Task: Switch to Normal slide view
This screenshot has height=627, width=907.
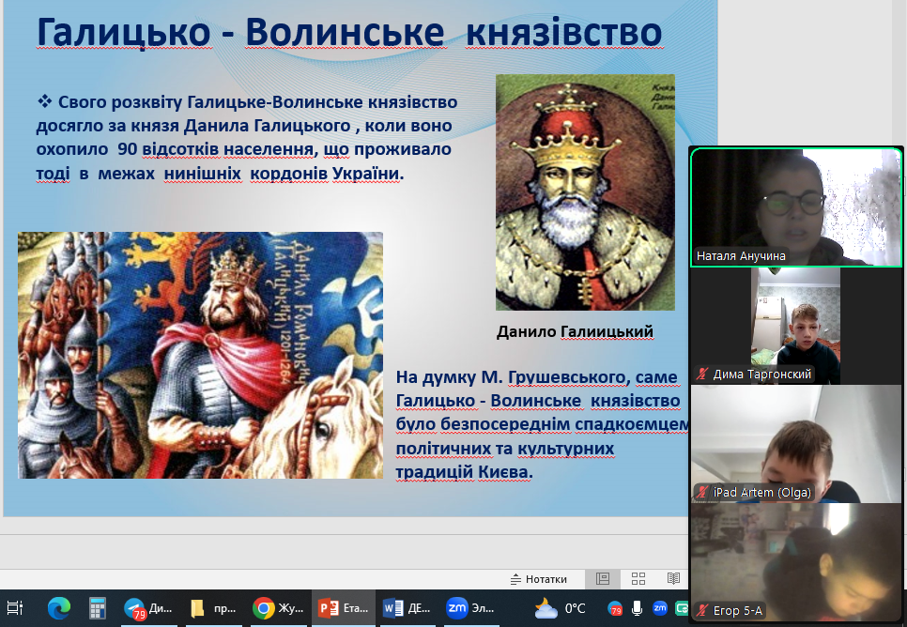Action: click(603, 578)
